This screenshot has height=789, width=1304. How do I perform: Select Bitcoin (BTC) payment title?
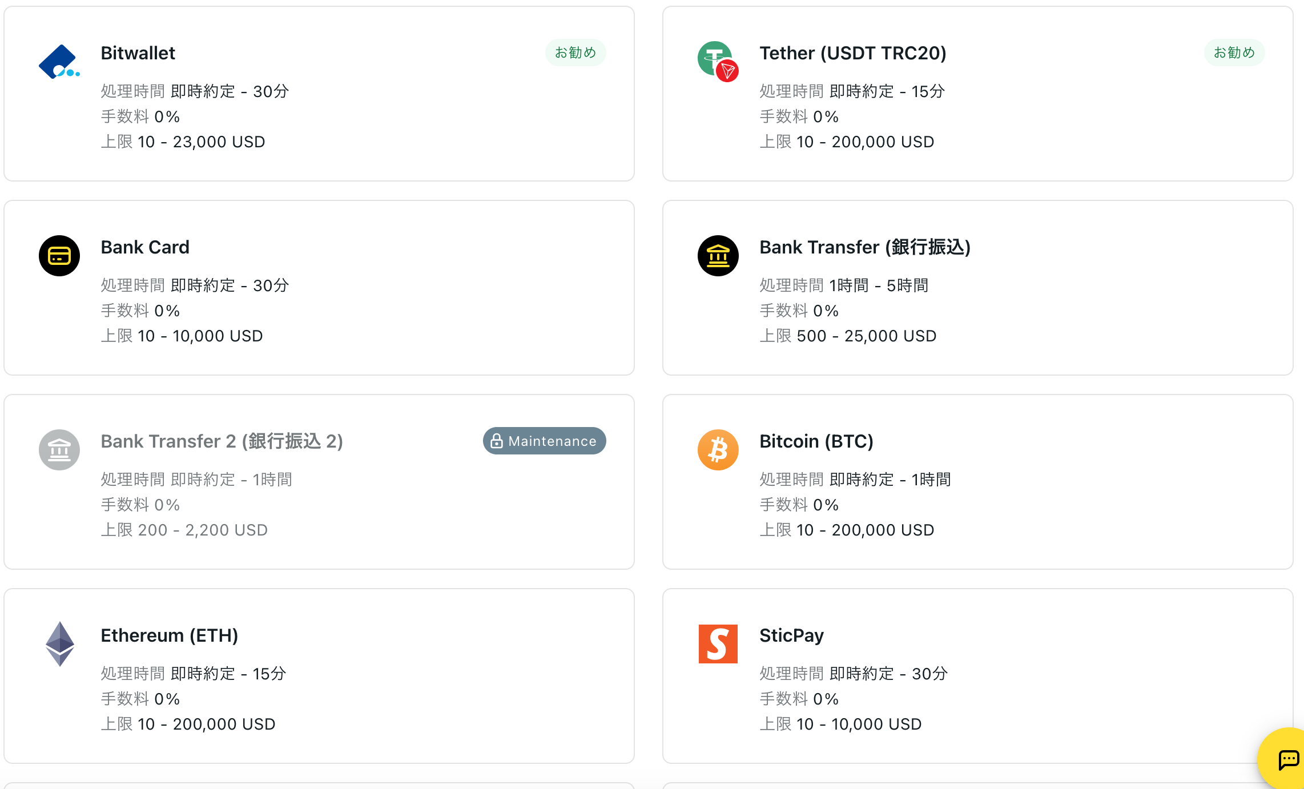coord(816,441)
